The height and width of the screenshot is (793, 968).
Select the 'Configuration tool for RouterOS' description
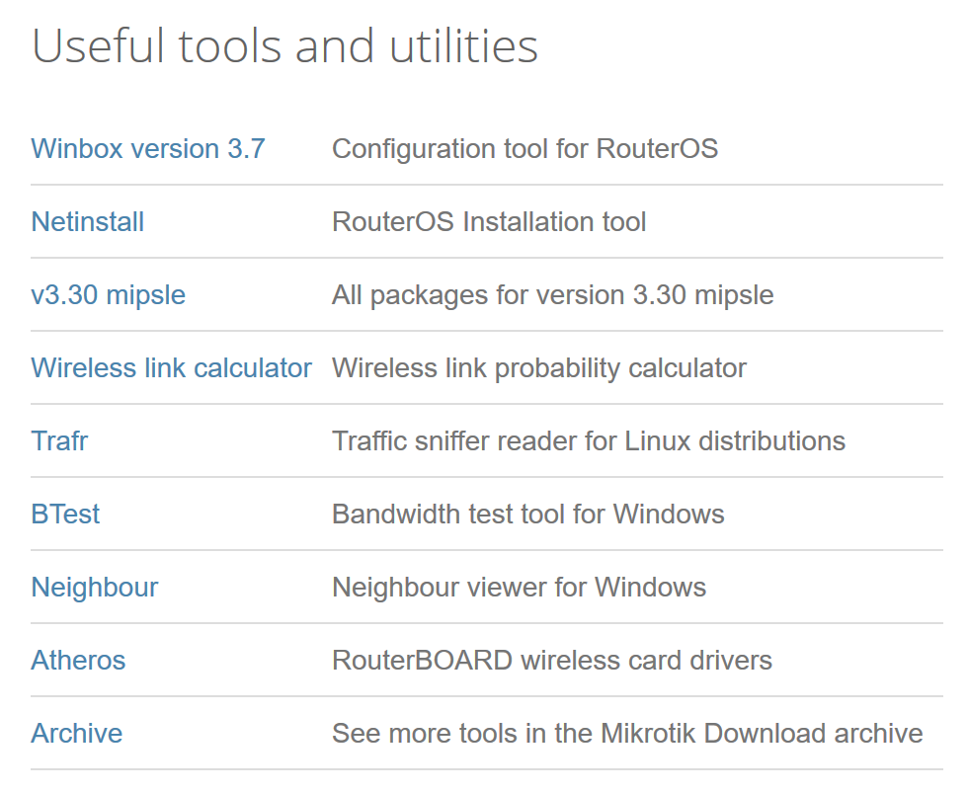525,149
